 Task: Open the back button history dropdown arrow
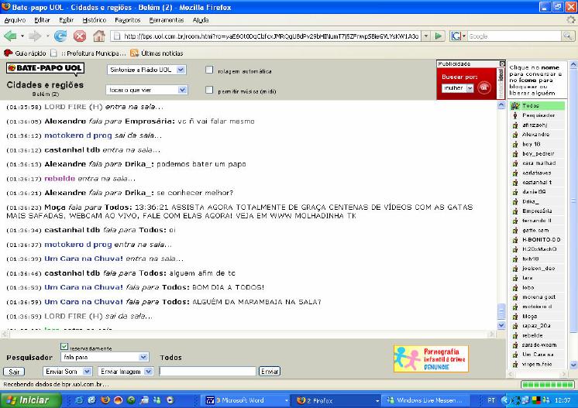coord(22,36)
